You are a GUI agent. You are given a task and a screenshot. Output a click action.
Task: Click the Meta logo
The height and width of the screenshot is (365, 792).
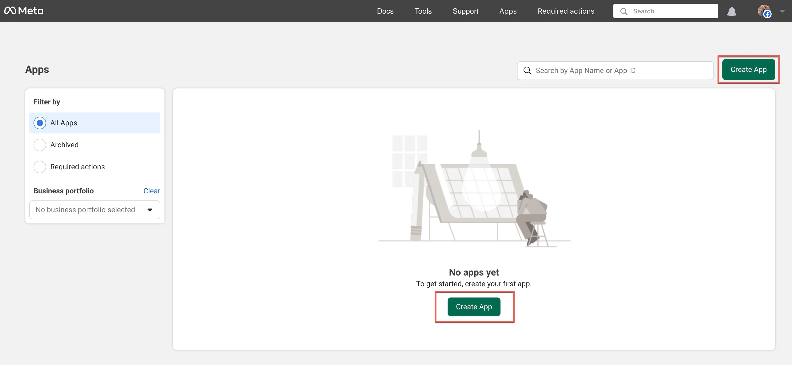(24, 11)
